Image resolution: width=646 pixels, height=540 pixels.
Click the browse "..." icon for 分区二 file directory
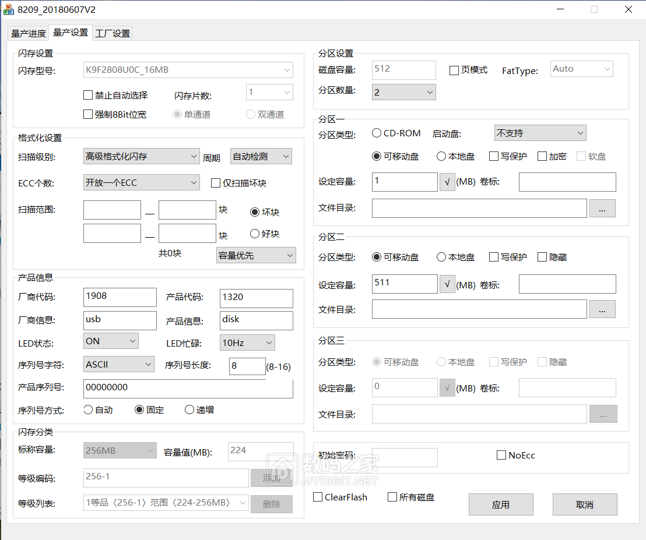pyautogui.click(x=602, y=309)
